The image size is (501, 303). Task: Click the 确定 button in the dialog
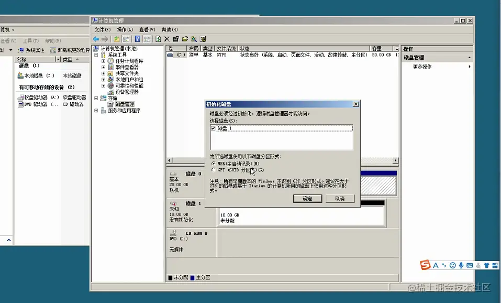(307, 199)
